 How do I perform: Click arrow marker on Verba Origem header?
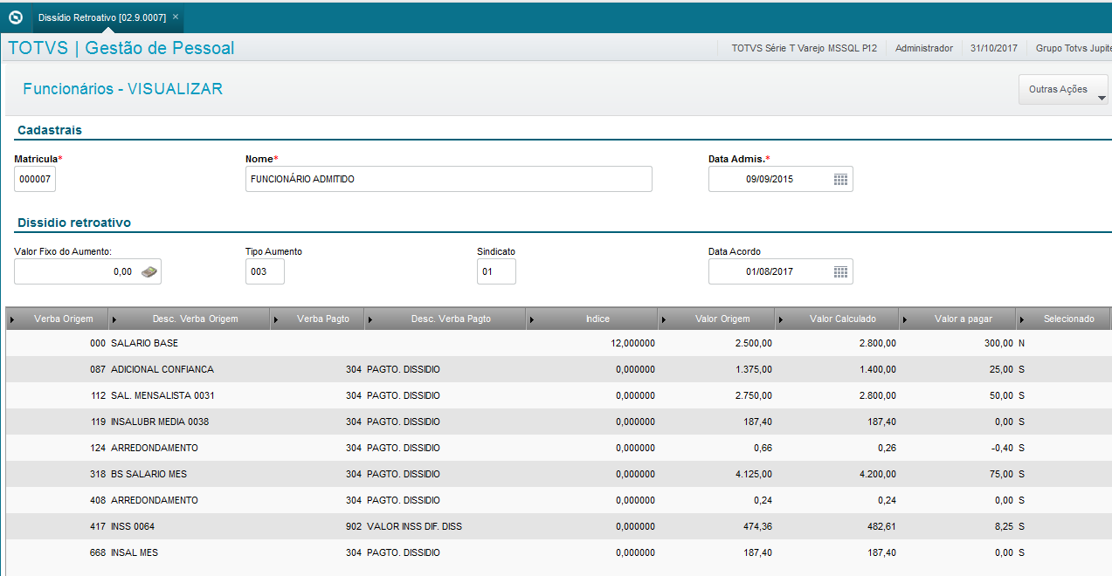pos(11,319)
